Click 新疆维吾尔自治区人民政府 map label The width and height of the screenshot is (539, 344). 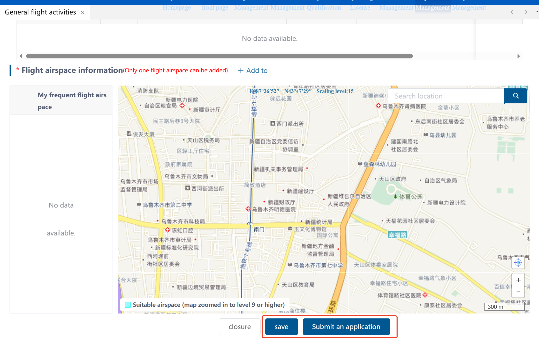[x=349, y=200]
